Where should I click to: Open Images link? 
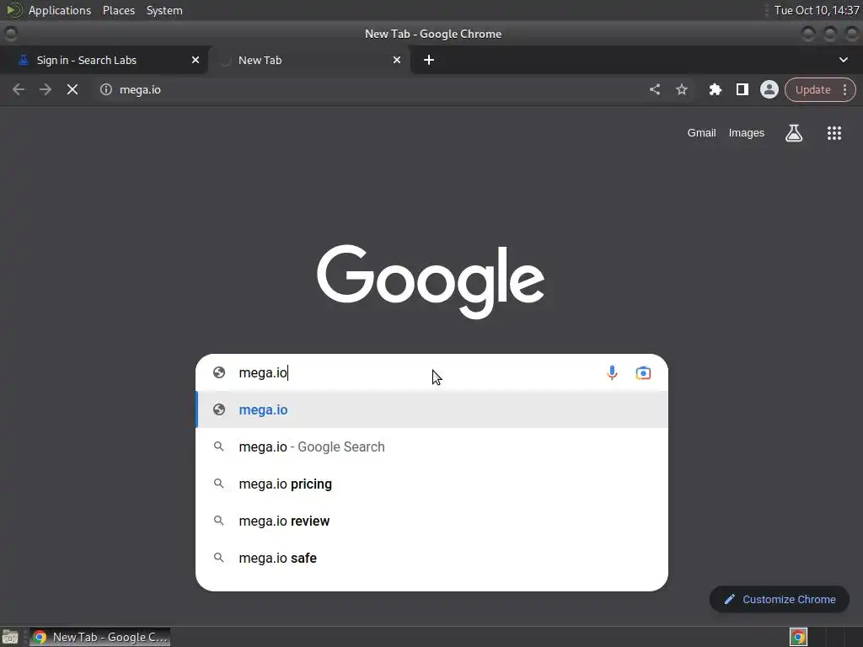[x=747, y=133]
